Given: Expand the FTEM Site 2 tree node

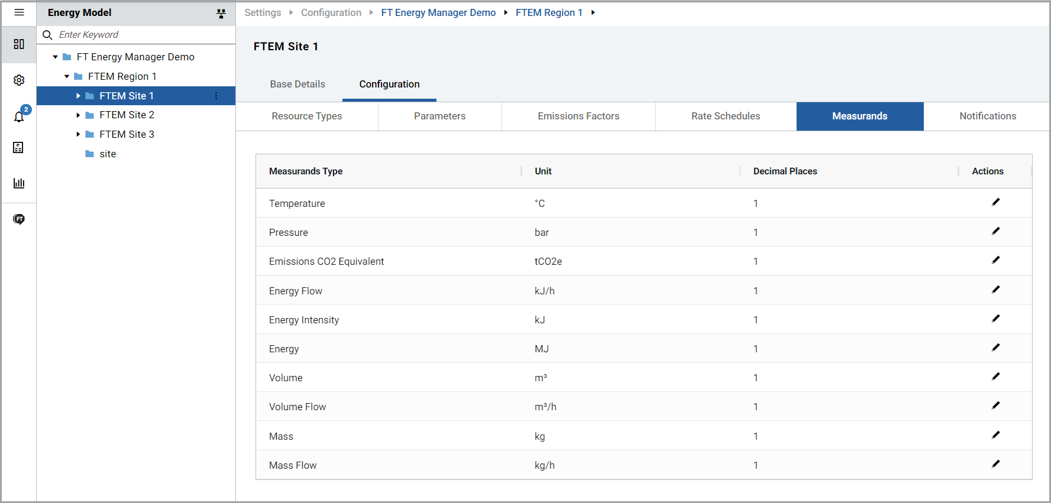Looking at the screenshot, I should 78,115.
